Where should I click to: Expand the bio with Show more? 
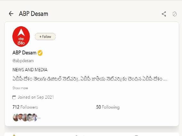(x=20, y=88)
